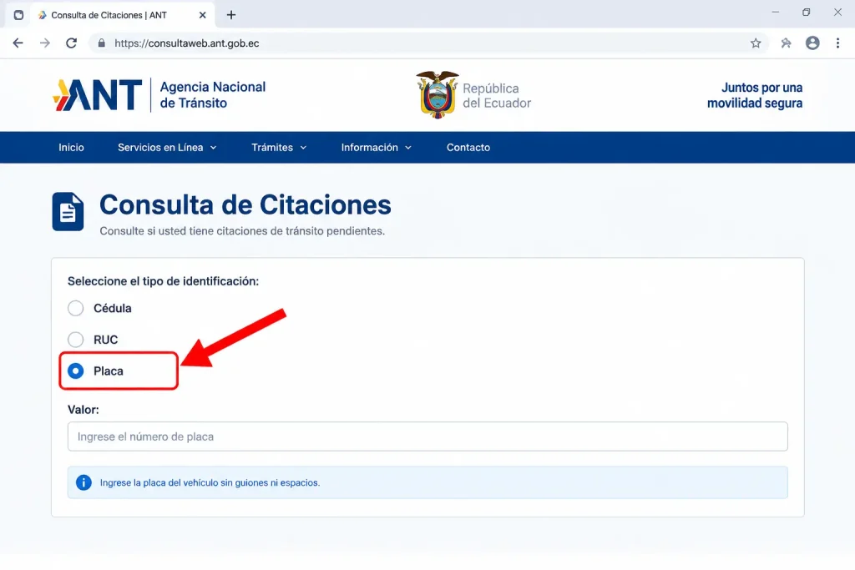This screenshot has height=570, width=855.
Task: Click the 'Valor:' field label
Action: (x=83, y=410)
